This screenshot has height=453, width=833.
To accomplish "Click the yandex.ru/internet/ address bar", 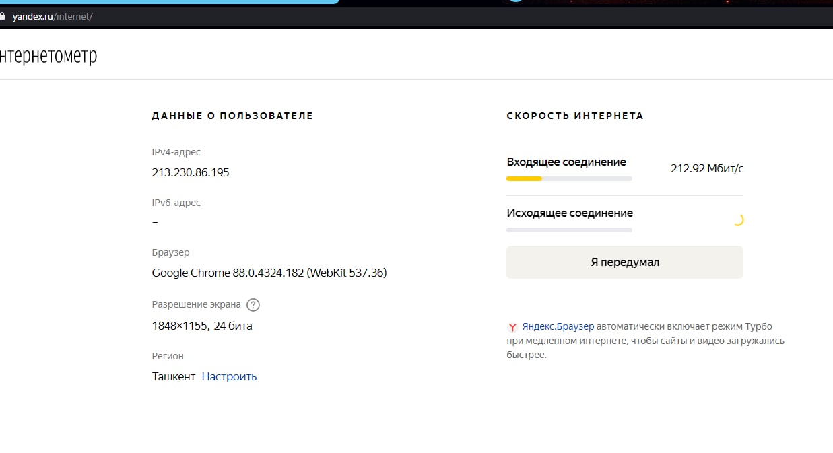I will pyautogui.click(x=416, y=16).
